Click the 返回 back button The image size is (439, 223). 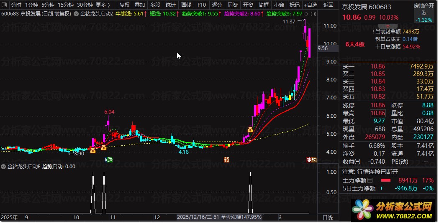(329, 5)
